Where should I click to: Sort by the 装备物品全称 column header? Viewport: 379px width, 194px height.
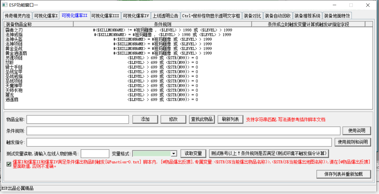[x=39, y=24]
